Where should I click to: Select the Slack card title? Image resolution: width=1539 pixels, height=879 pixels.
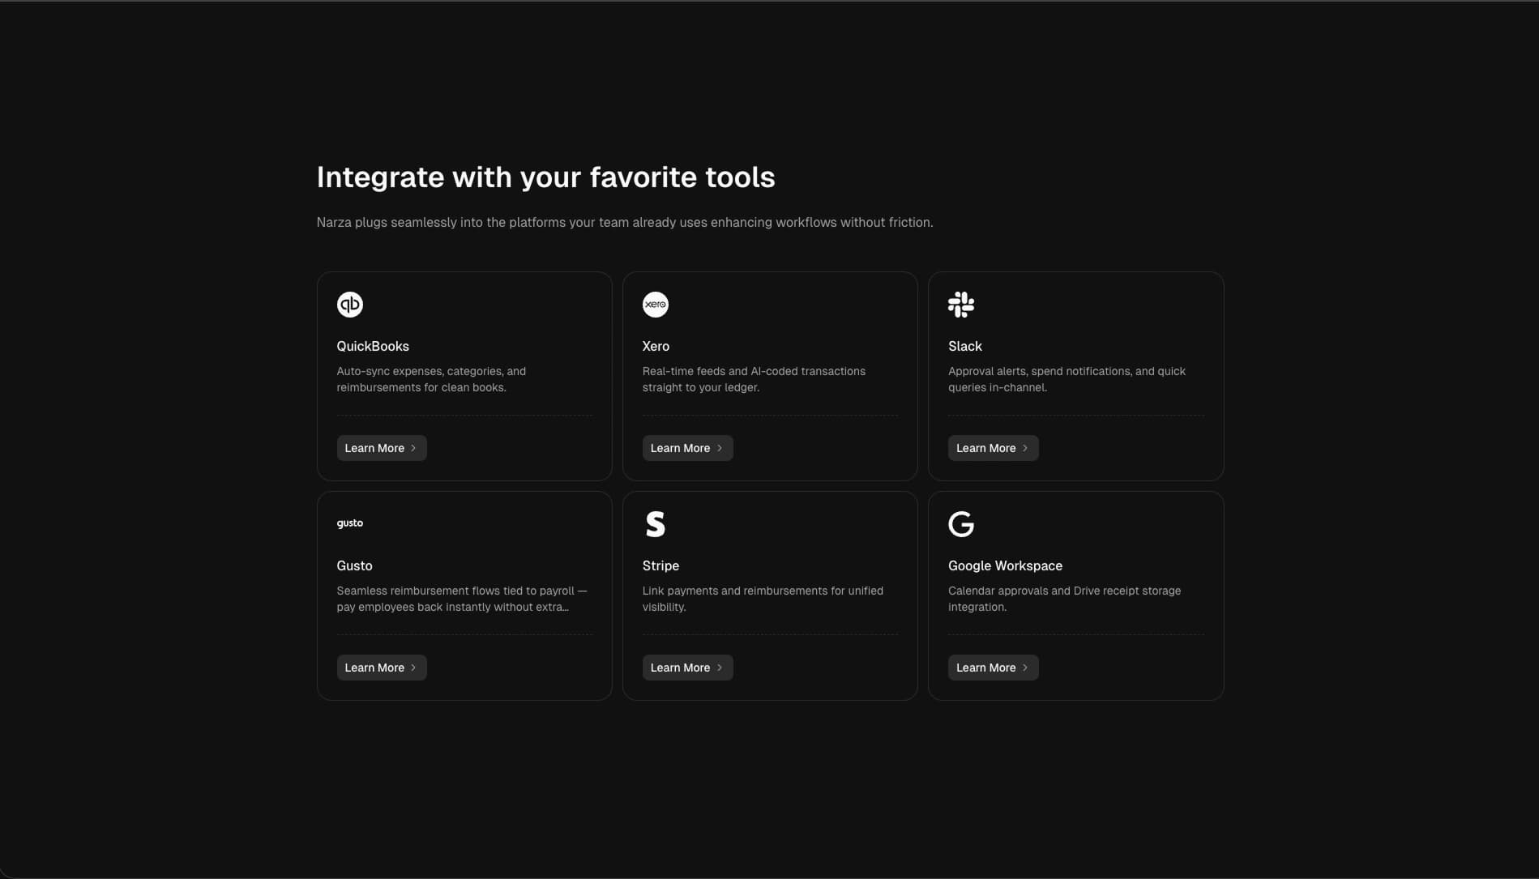click(x=965, y=346)
